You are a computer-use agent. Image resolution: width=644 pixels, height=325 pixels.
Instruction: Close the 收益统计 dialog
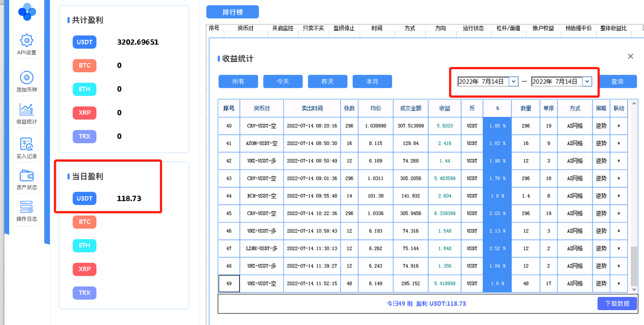point(630,56)
